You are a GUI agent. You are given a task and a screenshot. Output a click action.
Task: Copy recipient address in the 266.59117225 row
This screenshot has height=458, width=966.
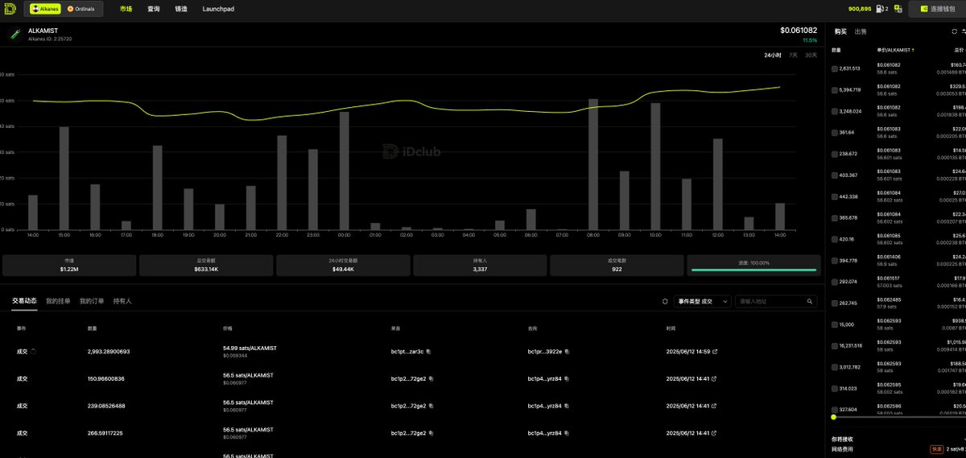[567, 433]
